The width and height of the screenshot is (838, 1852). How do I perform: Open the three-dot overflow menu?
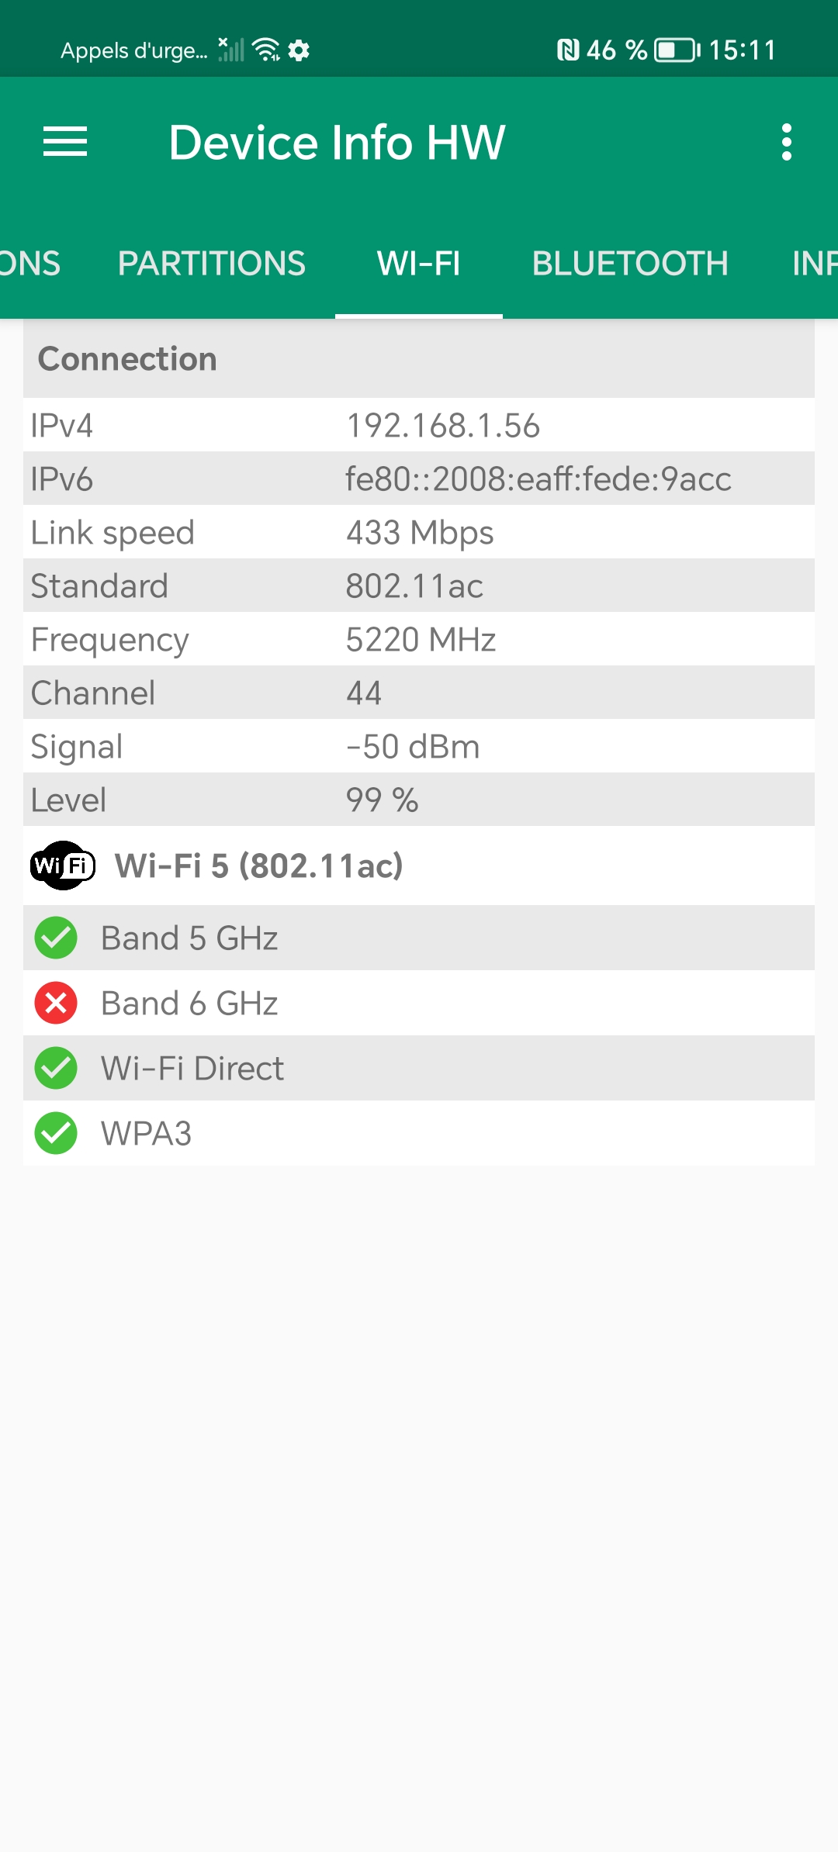[x=786, y=142]
